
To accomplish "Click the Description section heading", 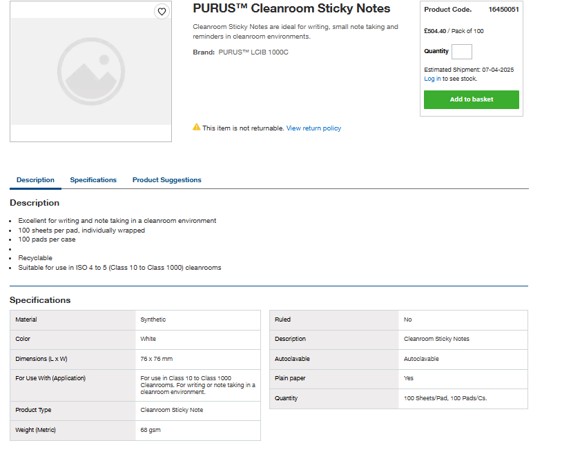I will [x=35, y=203].
